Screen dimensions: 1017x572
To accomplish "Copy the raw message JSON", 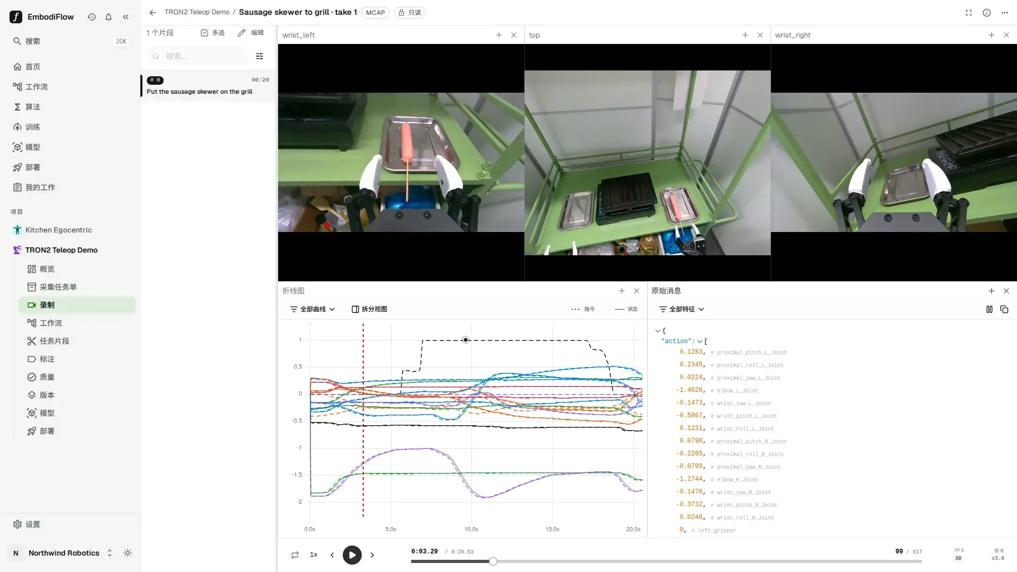I will point(1004,309).
